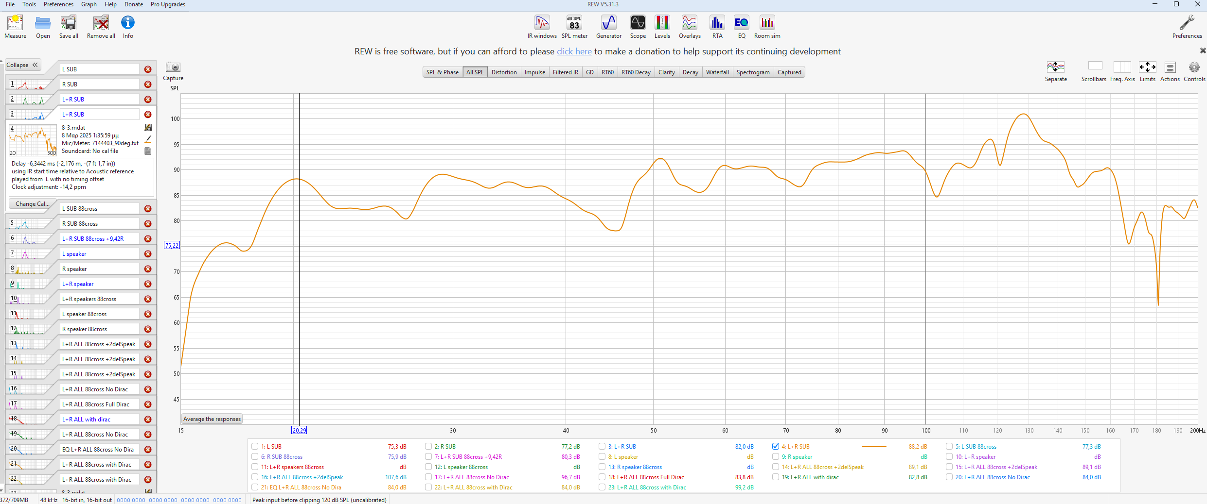Image resolution: width=1207 pixels, height=504 pixels.
Task: Open the Tools menu
Action: [29, 4]
